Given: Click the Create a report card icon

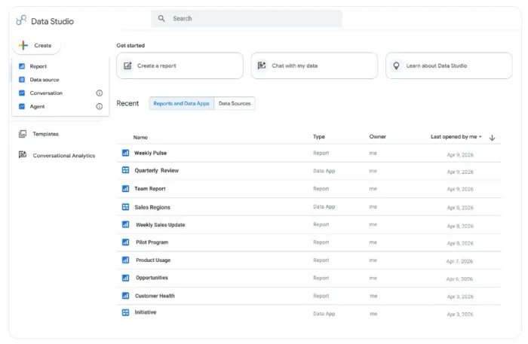Looking at the screenshot, I should click(127, 65).
